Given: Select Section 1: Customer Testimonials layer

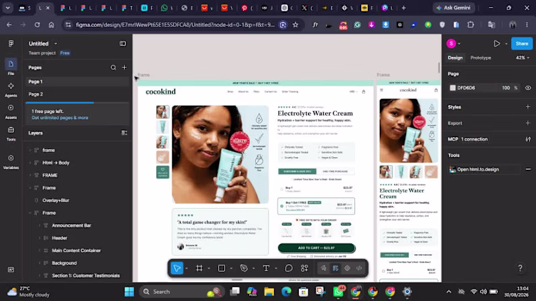Looking at the screenshot, I should click(86, 276).
